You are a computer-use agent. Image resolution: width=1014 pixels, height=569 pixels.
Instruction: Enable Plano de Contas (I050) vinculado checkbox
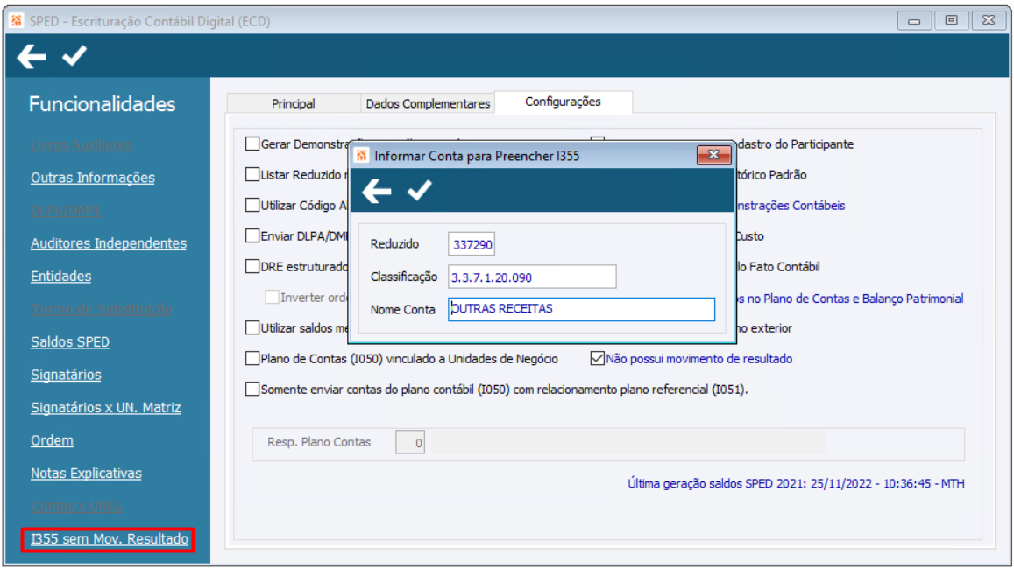(252, 358)
